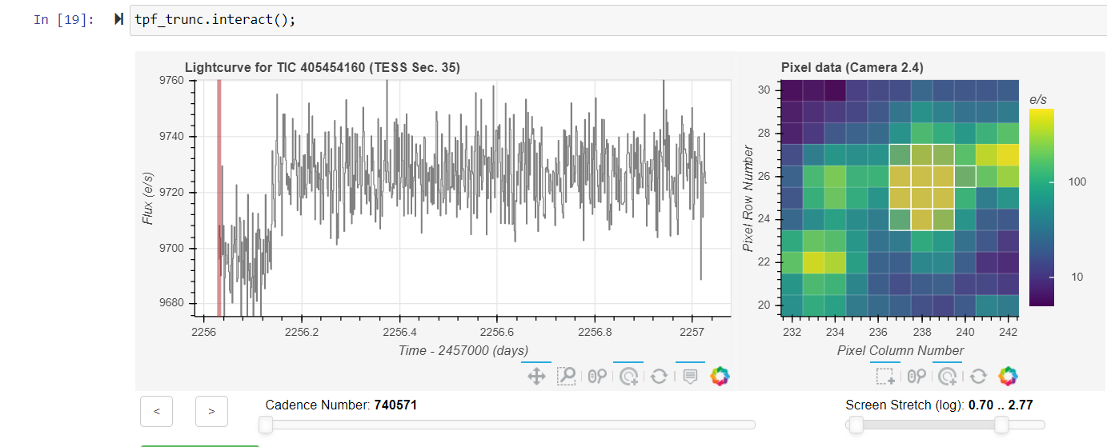
Task: Click the lower Screen Stretch slider handle
Action: 856,425
